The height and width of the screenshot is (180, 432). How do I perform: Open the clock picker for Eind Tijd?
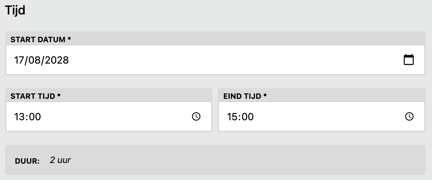(409, 117)
